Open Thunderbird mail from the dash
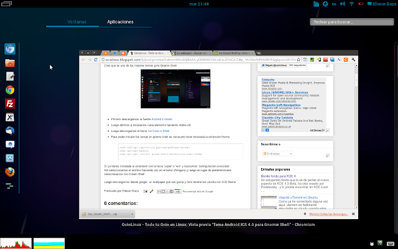Viewport: 398px width, 249px height. [10, 131]
